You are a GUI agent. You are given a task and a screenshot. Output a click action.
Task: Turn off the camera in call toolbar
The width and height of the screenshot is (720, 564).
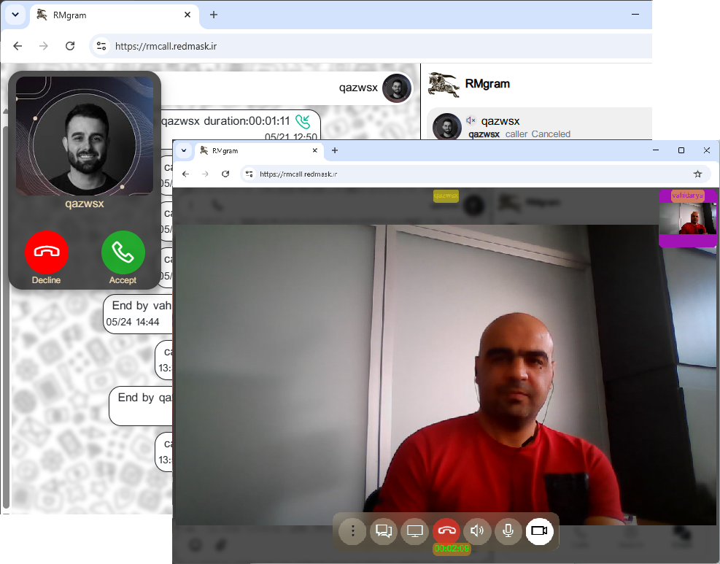click(540, 531)
